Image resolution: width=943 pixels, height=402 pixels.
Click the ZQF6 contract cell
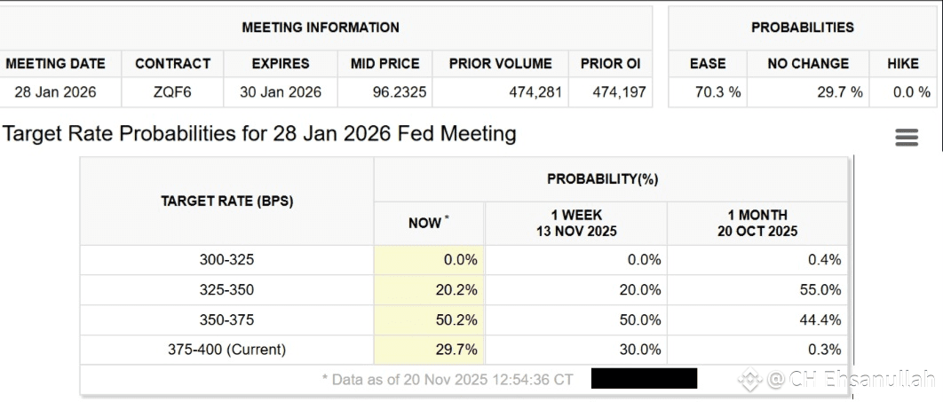tap(172, 91)
